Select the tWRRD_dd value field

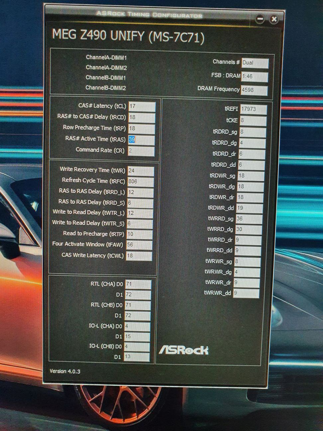248,250
